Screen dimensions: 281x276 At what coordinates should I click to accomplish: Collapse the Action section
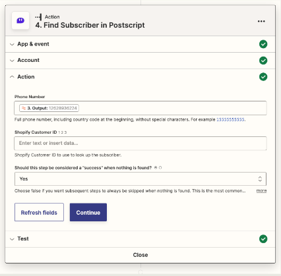pos(140,77)
